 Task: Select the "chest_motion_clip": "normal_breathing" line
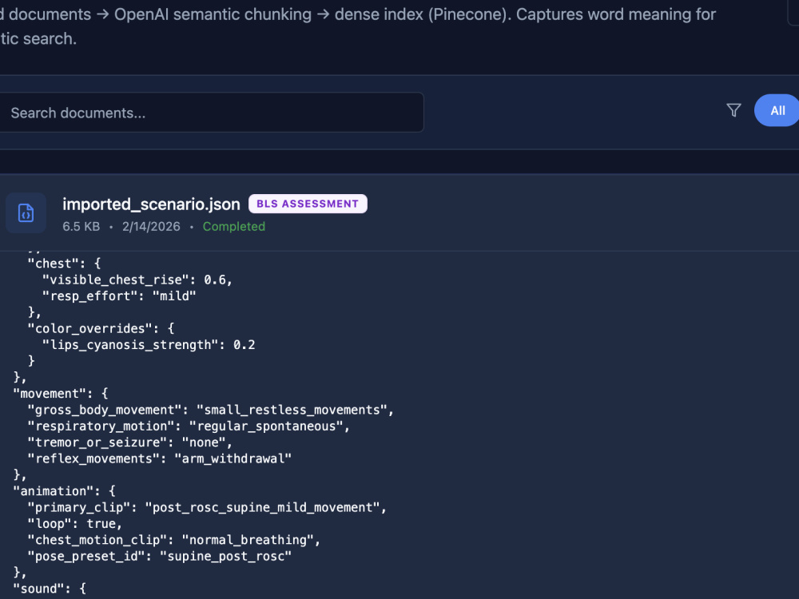(174, 541)
